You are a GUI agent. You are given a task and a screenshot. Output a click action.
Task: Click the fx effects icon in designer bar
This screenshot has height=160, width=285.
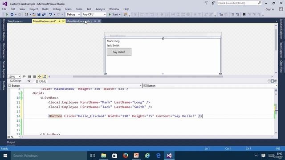[x=24, y=76]
